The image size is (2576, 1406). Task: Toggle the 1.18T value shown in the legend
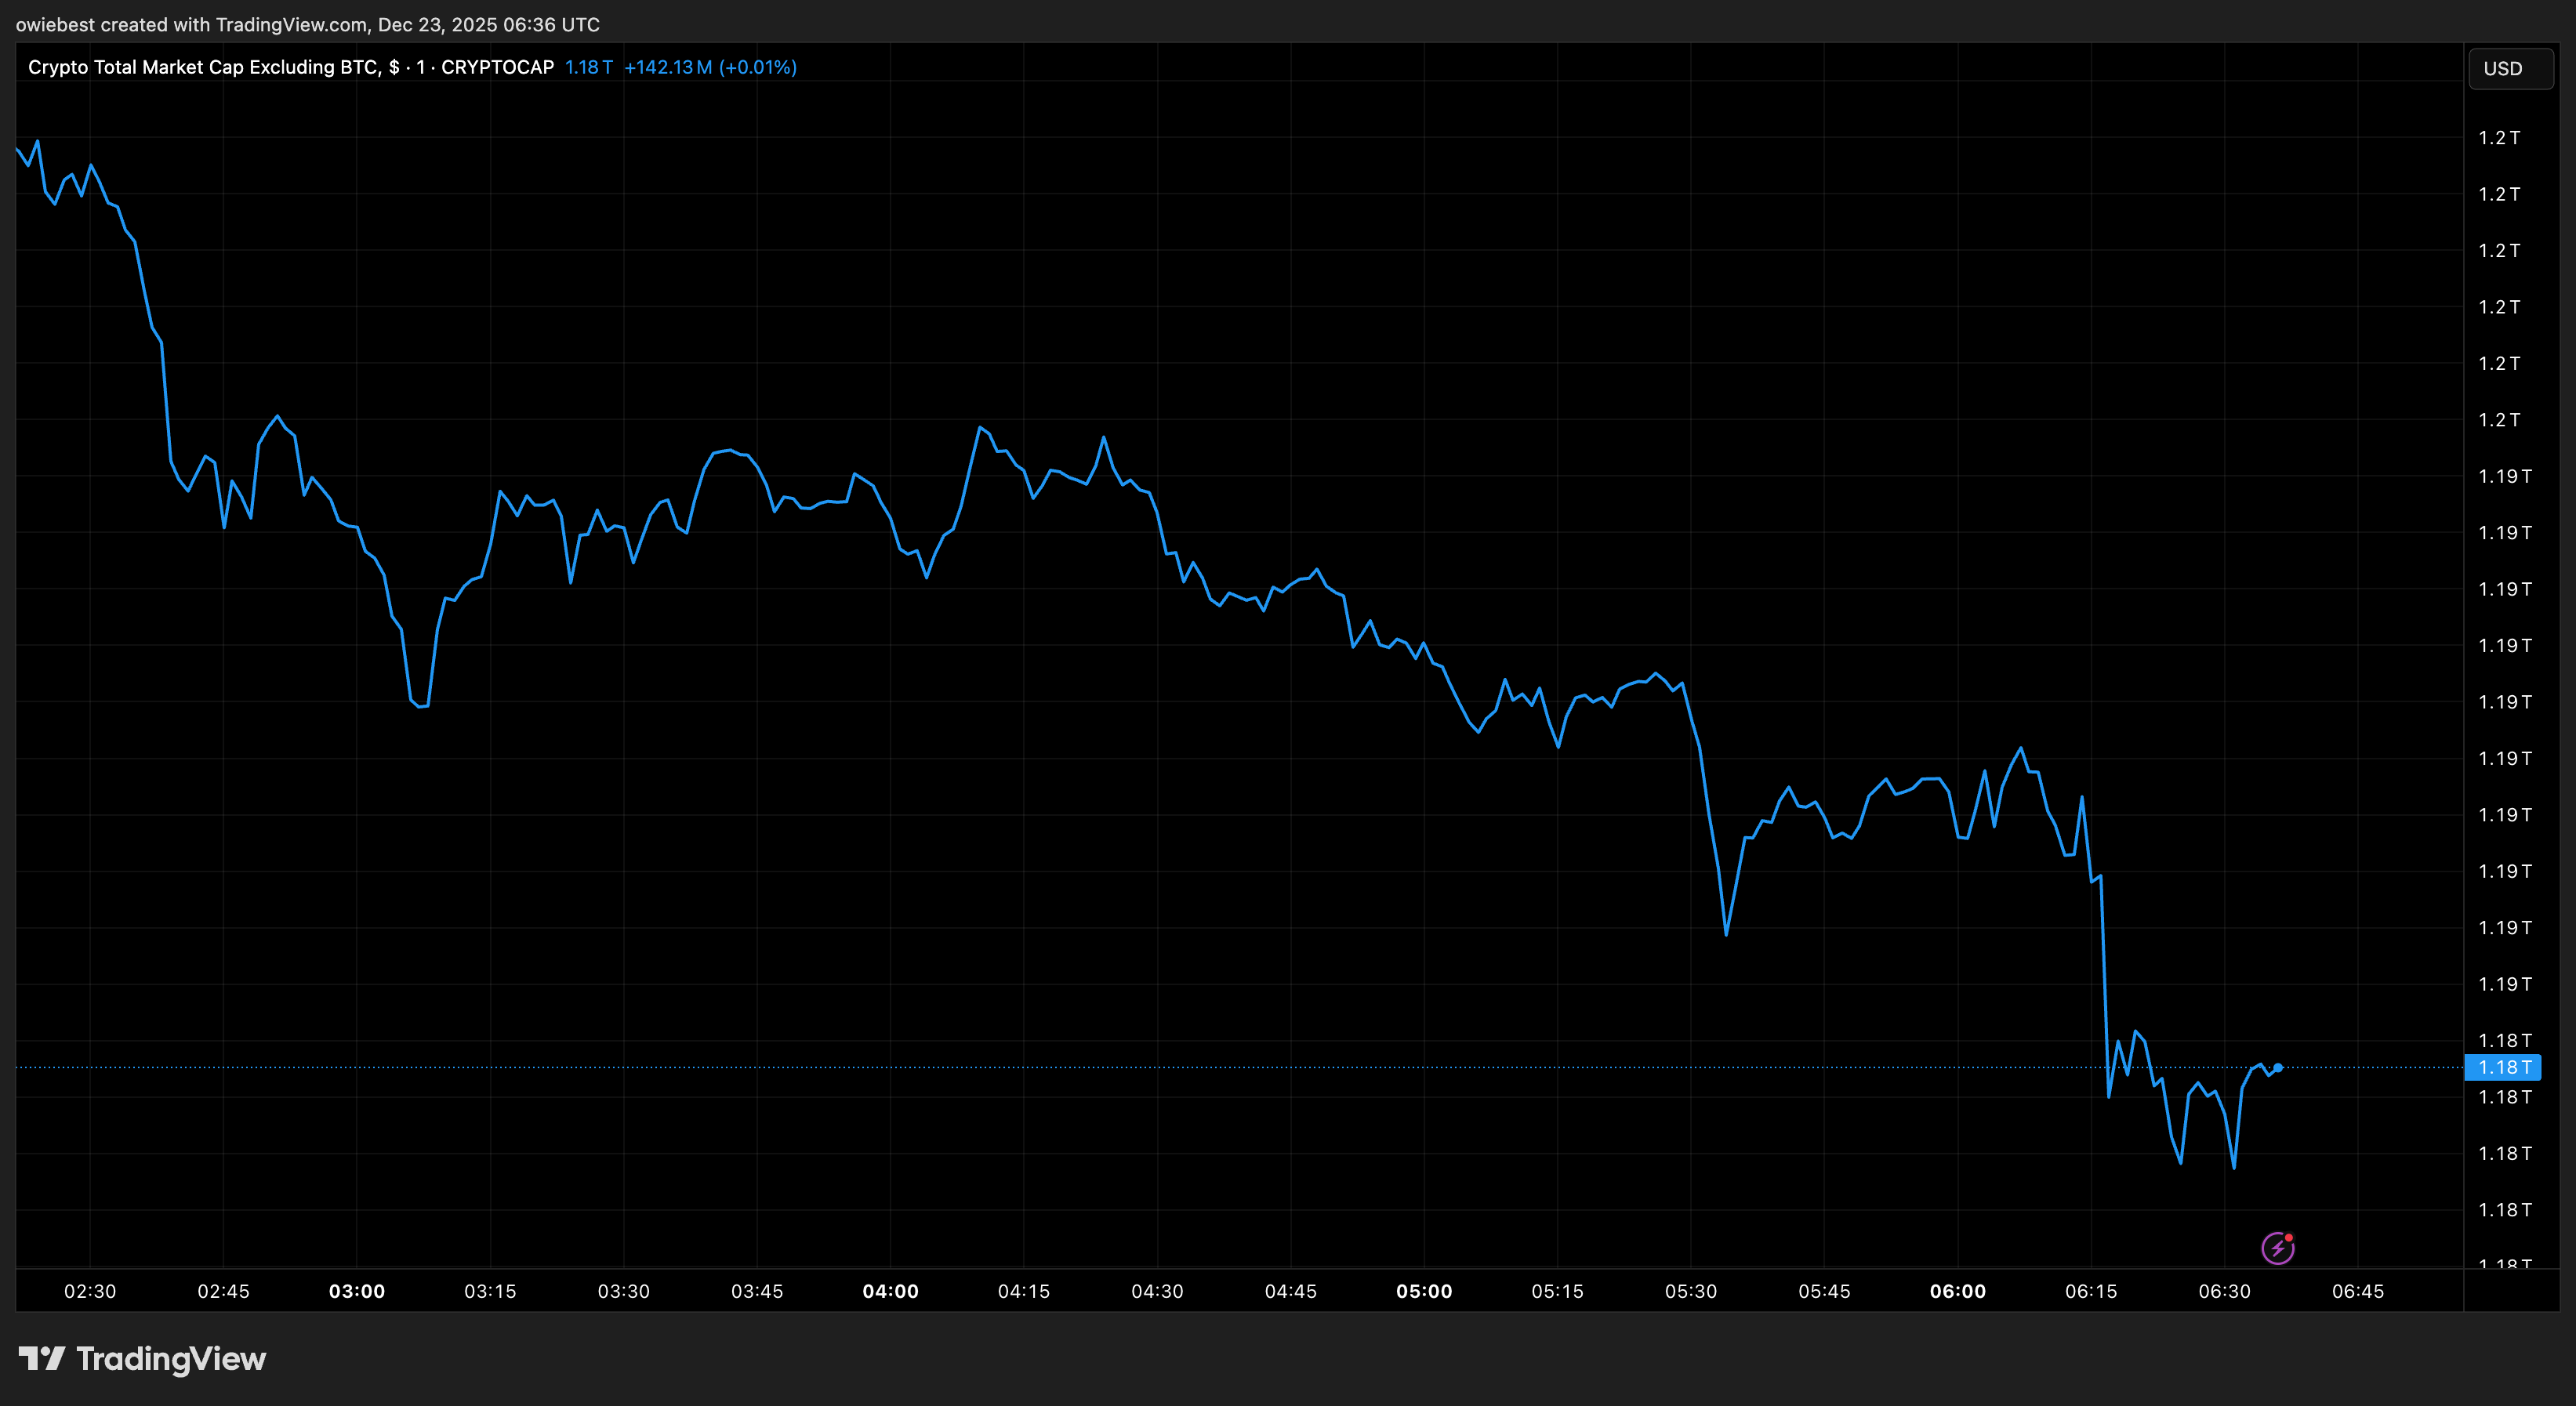(588, 67)
